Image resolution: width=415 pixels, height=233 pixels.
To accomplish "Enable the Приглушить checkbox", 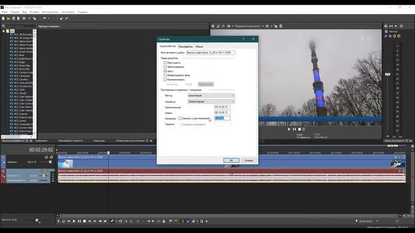I will [165, 63].
